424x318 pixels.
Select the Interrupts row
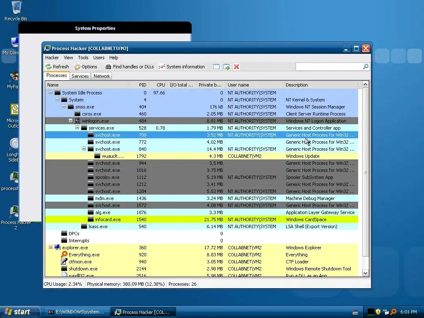click(202, 241)
